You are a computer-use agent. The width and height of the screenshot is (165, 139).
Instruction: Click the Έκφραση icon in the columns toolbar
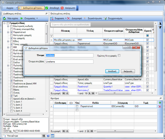tap(52, 18)
